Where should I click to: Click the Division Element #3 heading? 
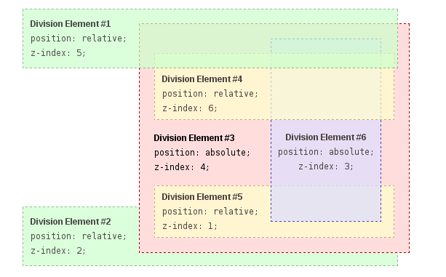194,138
